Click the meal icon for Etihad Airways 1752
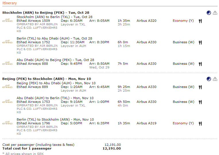 click(200, 42)
